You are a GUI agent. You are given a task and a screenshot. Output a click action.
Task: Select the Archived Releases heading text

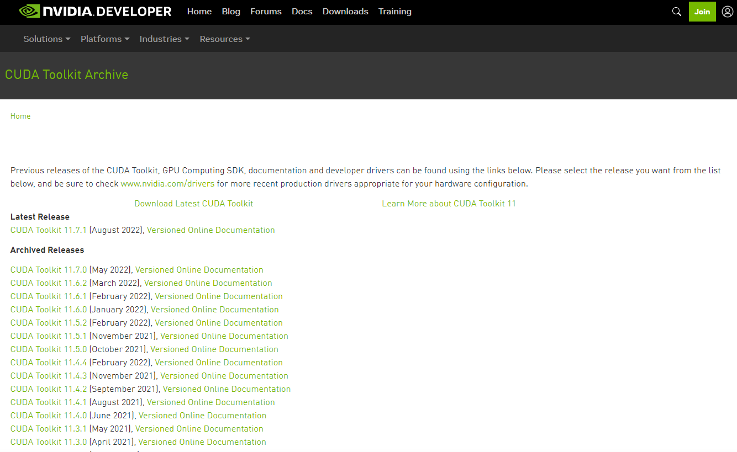coord(48,250)
